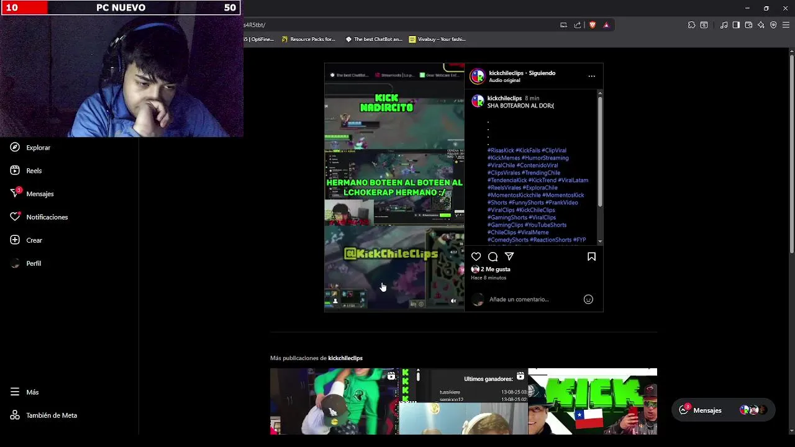Open También de Meta in the sidebar
The image size is (795, 447).
[43, 415]
